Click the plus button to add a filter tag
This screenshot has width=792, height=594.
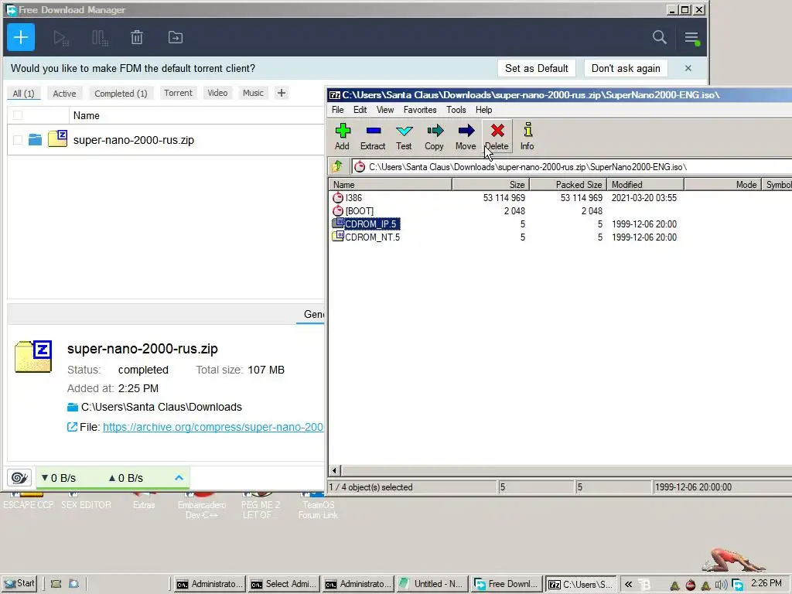coord(282,93)
